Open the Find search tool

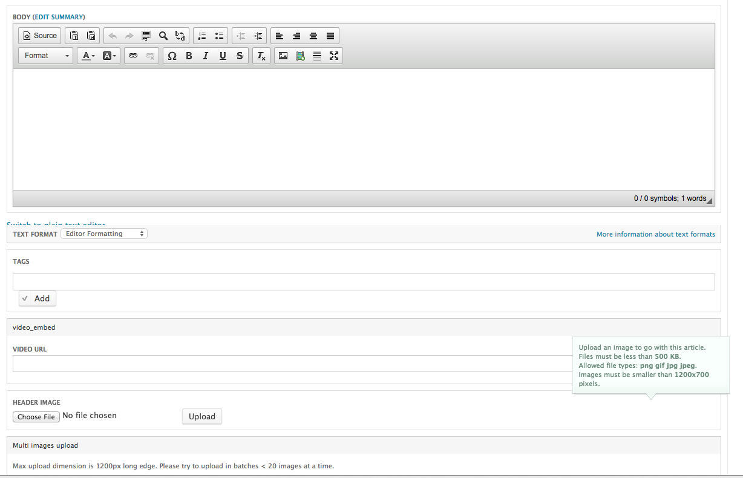(x=163, y=36)
